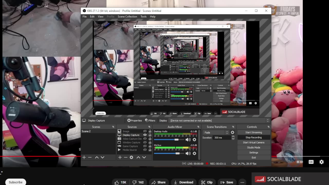
Task: Move the scene up with the Scenes up arrow
Action: [97, 157]
